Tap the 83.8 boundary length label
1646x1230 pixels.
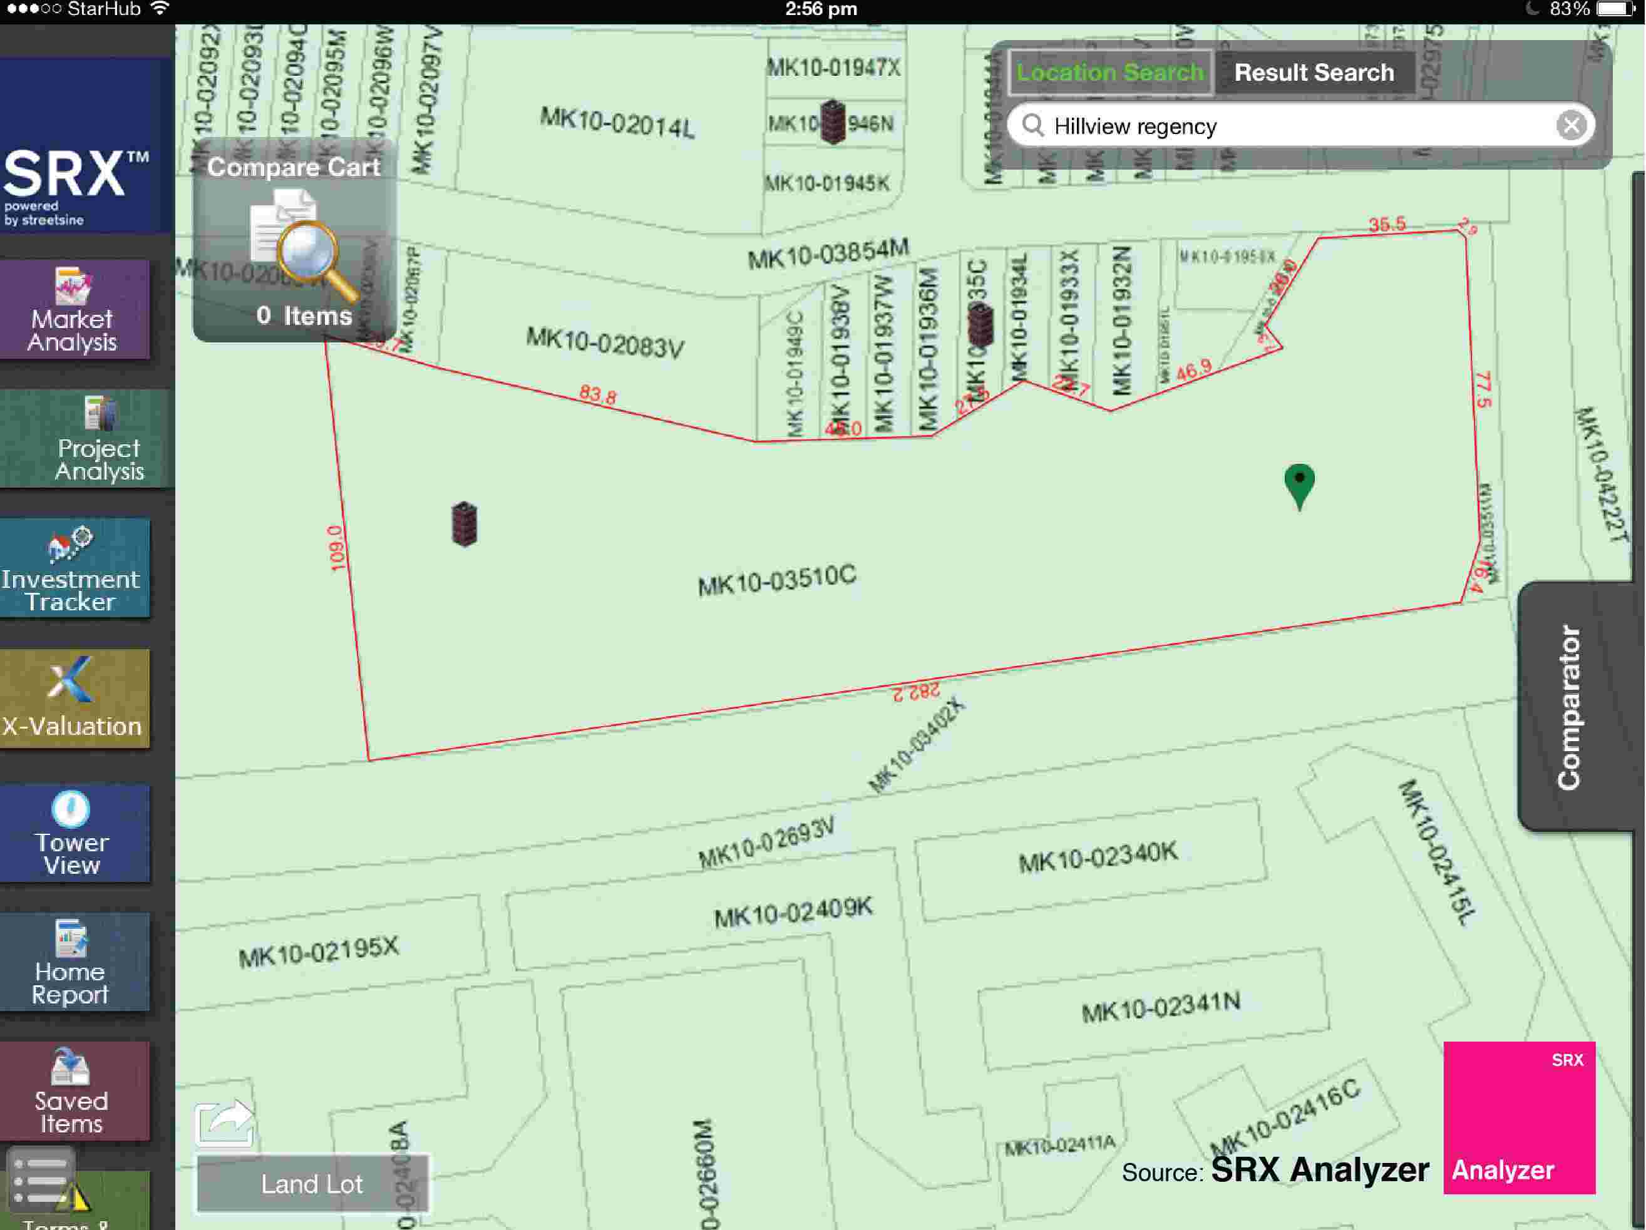click(x=597, y=394)
